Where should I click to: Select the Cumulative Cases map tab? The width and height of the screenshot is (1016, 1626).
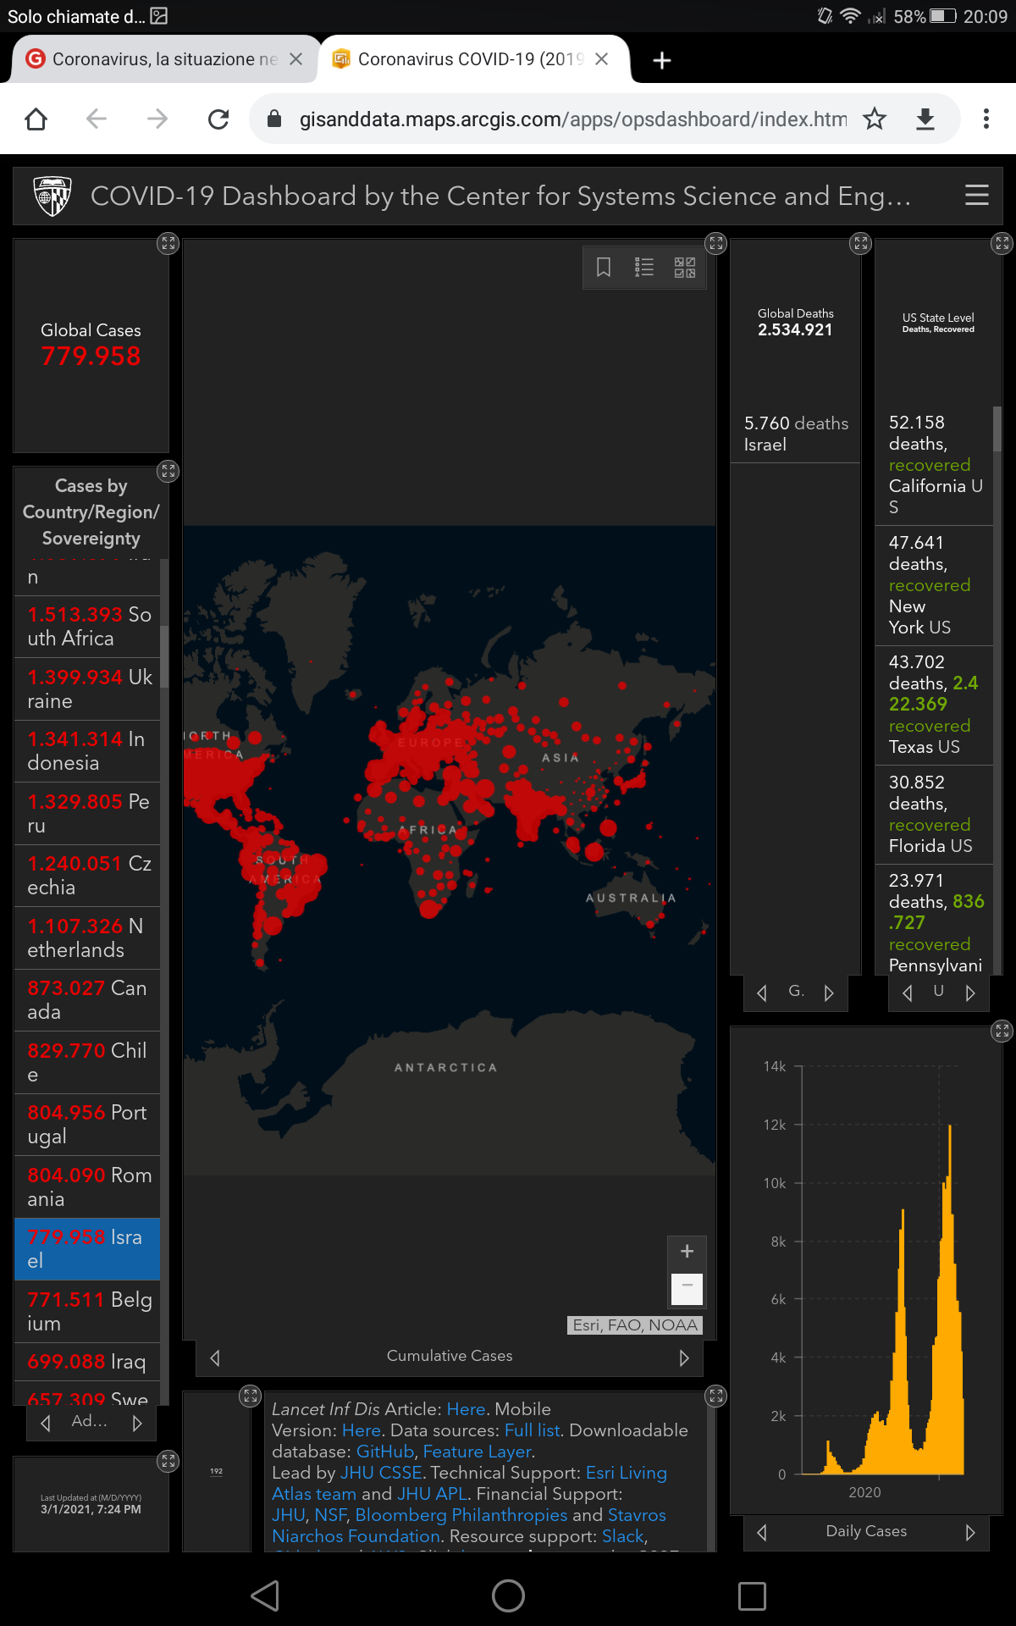click(x=450, y=1356)
